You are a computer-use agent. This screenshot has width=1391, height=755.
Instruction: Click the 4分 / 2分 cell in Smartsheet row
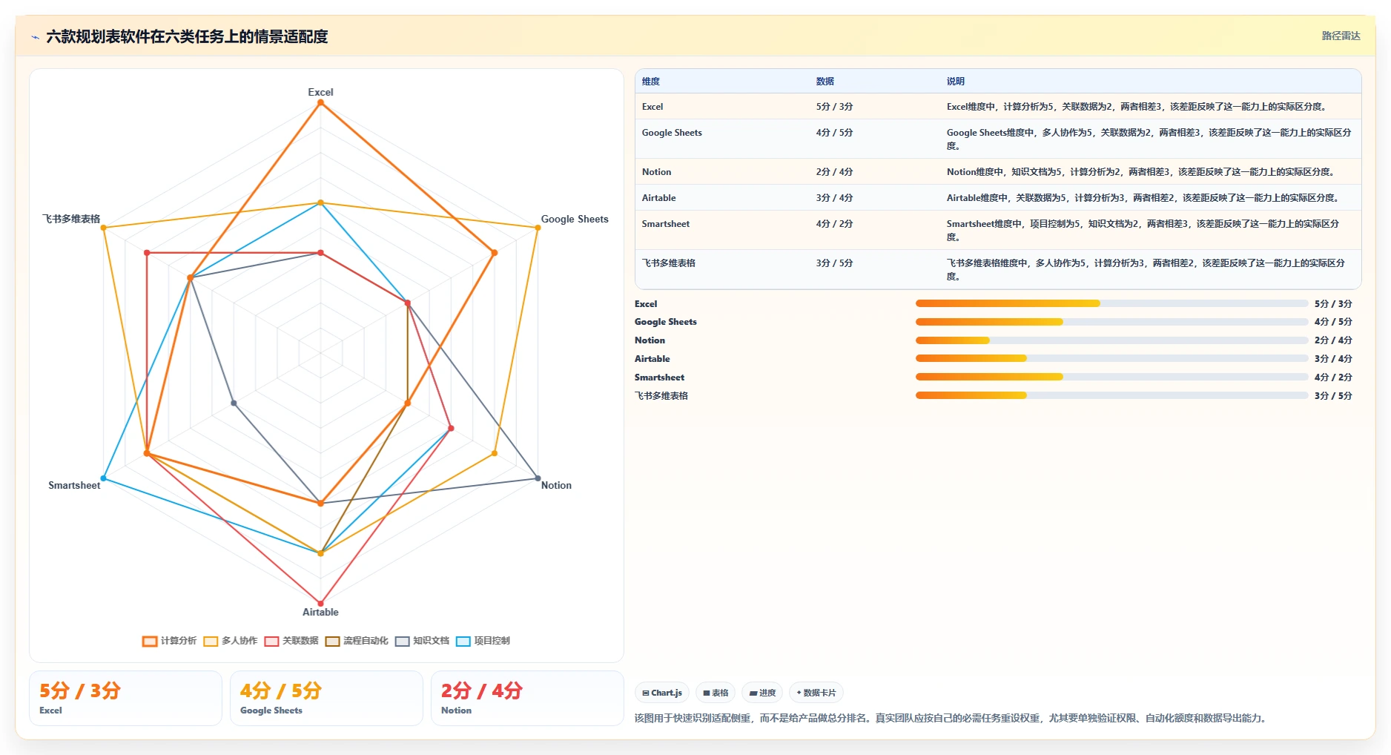[x=834, y=224]
